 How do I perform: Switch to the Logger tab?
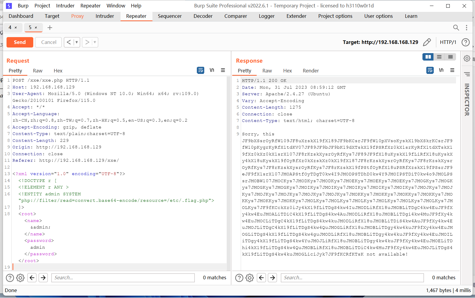click(267, 16)
